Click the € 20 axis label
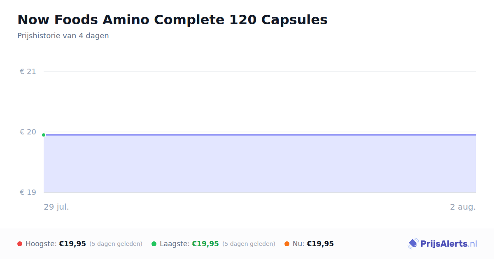 coord(28,132)
